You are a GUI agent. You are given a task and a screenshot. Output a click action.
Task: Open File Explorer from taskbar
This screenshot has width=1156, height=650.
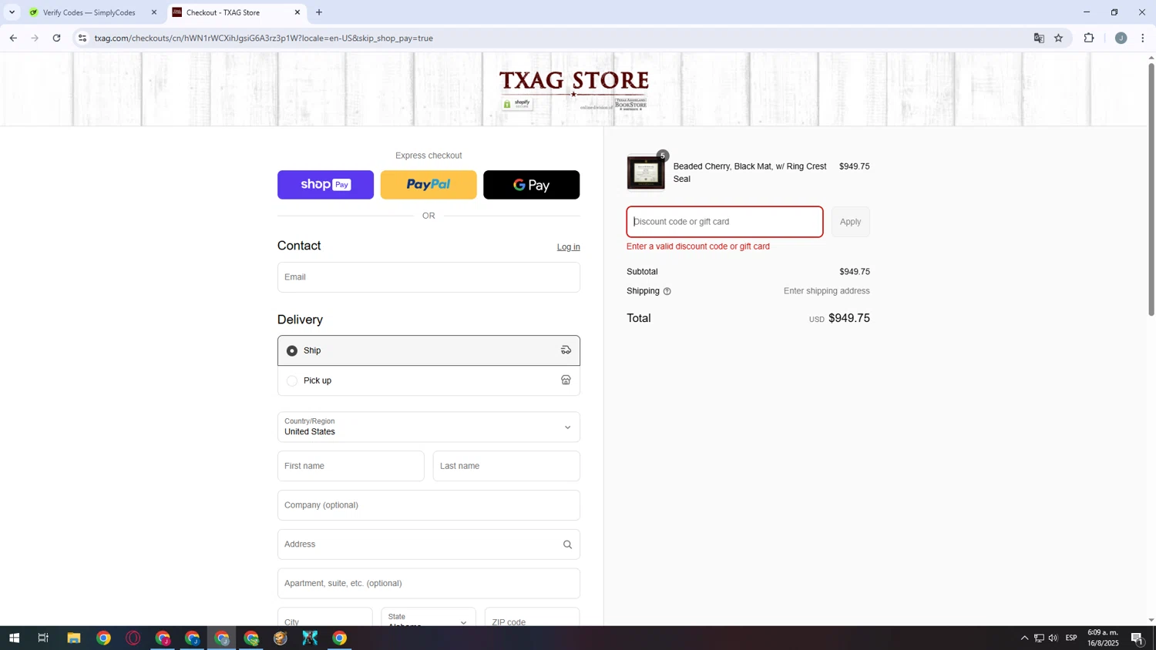(74, 638)
